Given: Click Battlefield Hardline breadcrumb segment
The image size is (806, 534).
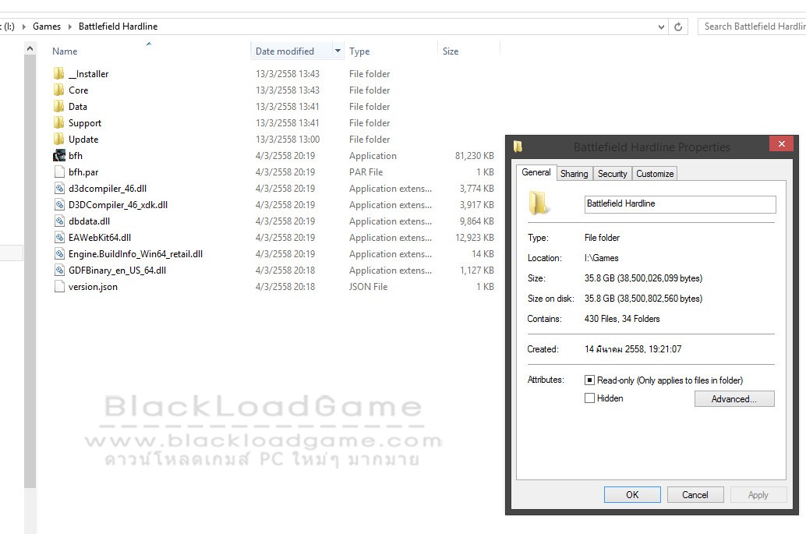Looking at the screenshot, I should click(118, 27).
